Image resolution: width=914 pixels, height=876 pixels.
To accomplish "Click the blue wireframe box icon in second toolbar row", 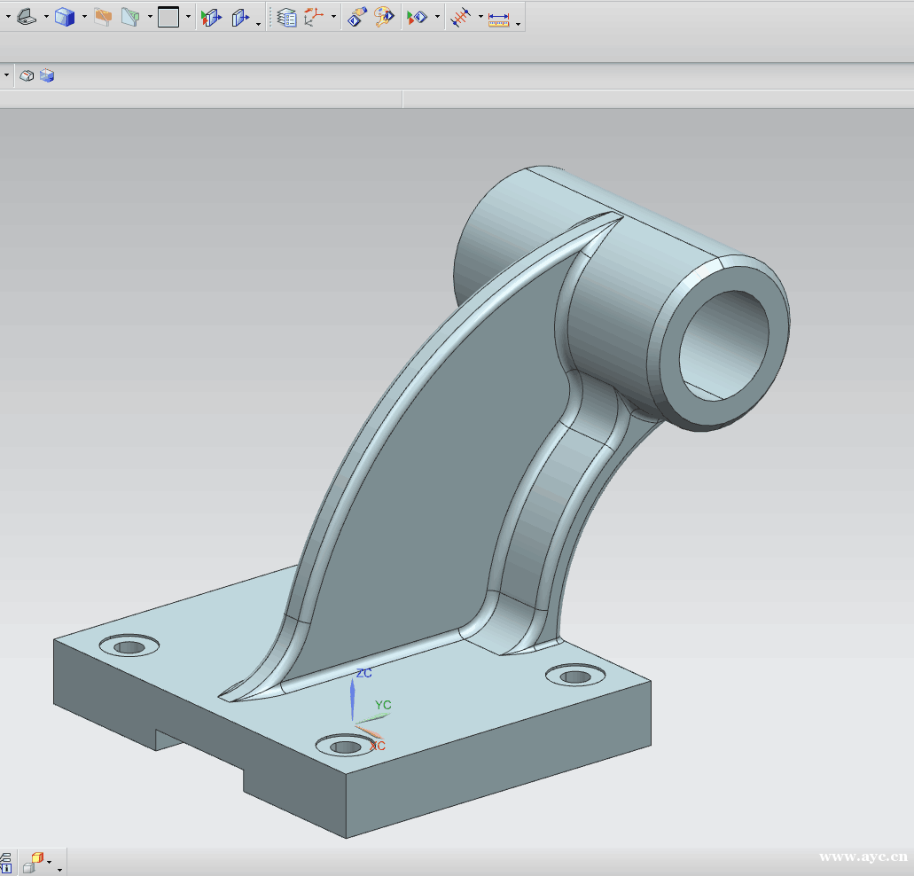I will [47, 76].
